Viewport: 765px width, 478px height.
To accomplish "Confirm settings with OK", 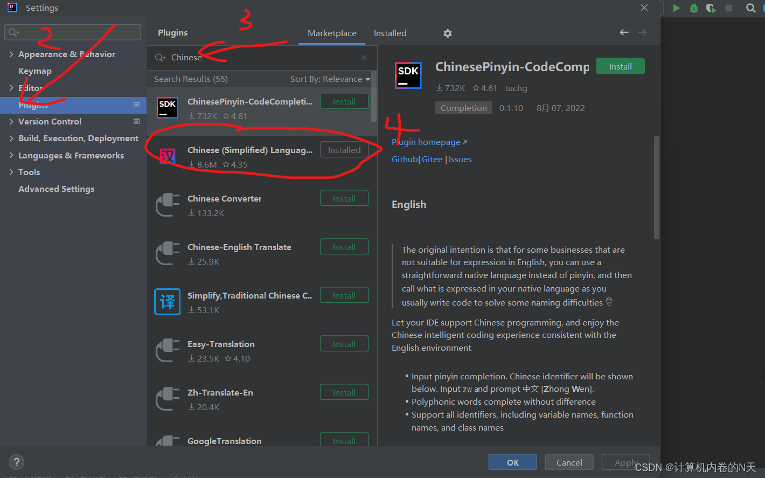I will 512,462.
